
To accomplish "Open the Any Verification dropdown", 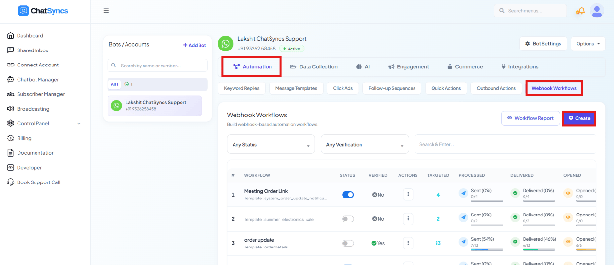I will (x=364, y=144).
